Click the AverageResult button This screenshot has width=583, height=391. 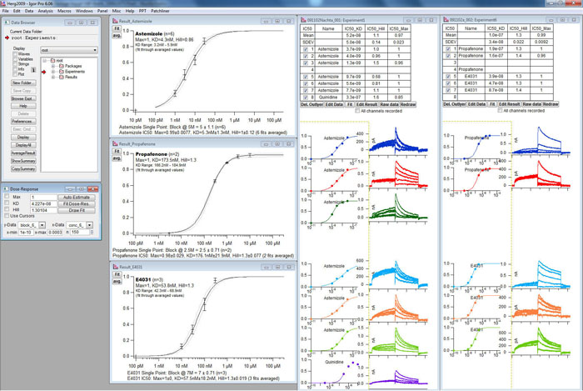pyautogui.click(x=23, y=153)
